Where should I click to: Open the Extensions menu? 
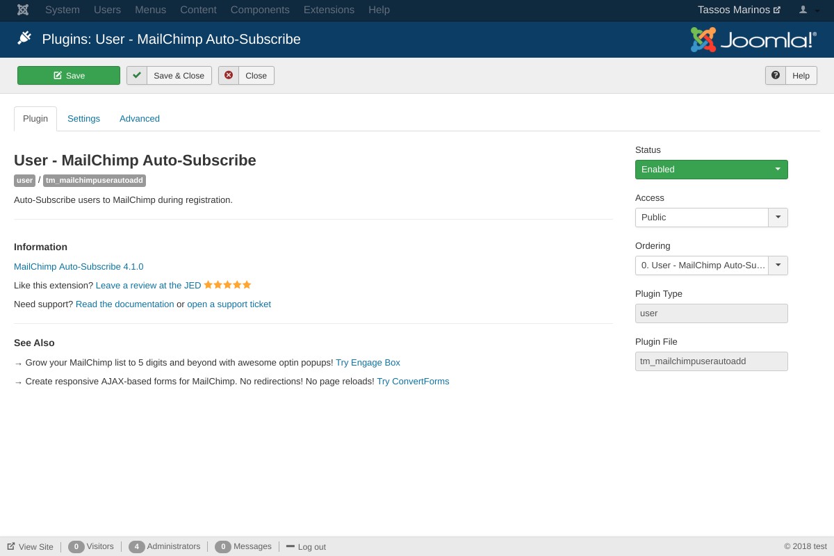[329, 10]
